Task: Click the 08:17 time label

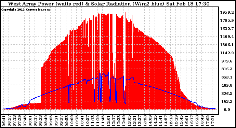Action: pyautogui.click(x=35, y=121)
